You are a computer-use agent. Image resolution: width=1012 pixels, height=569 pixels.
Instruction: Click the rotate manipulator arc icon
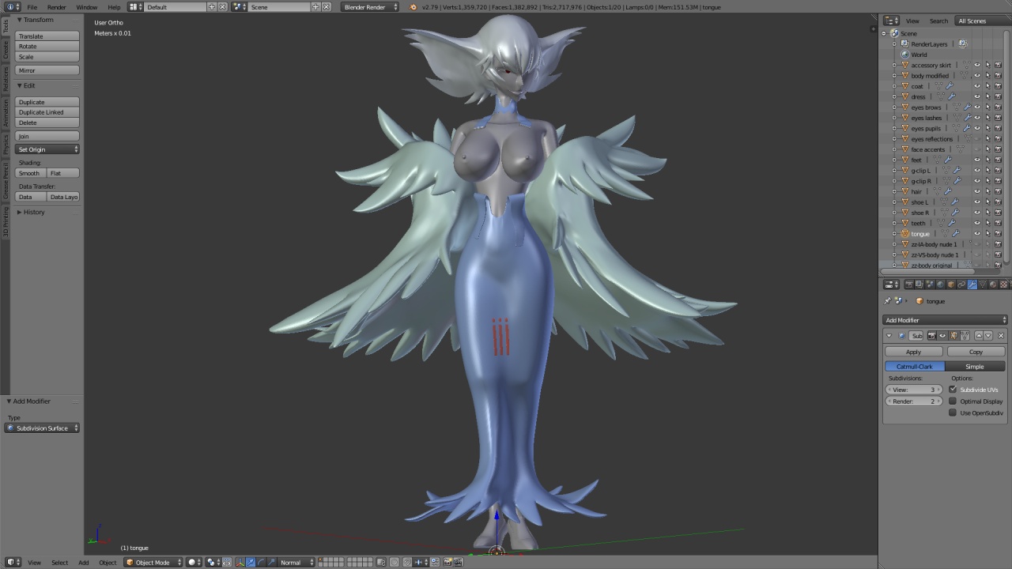point(261,562)
